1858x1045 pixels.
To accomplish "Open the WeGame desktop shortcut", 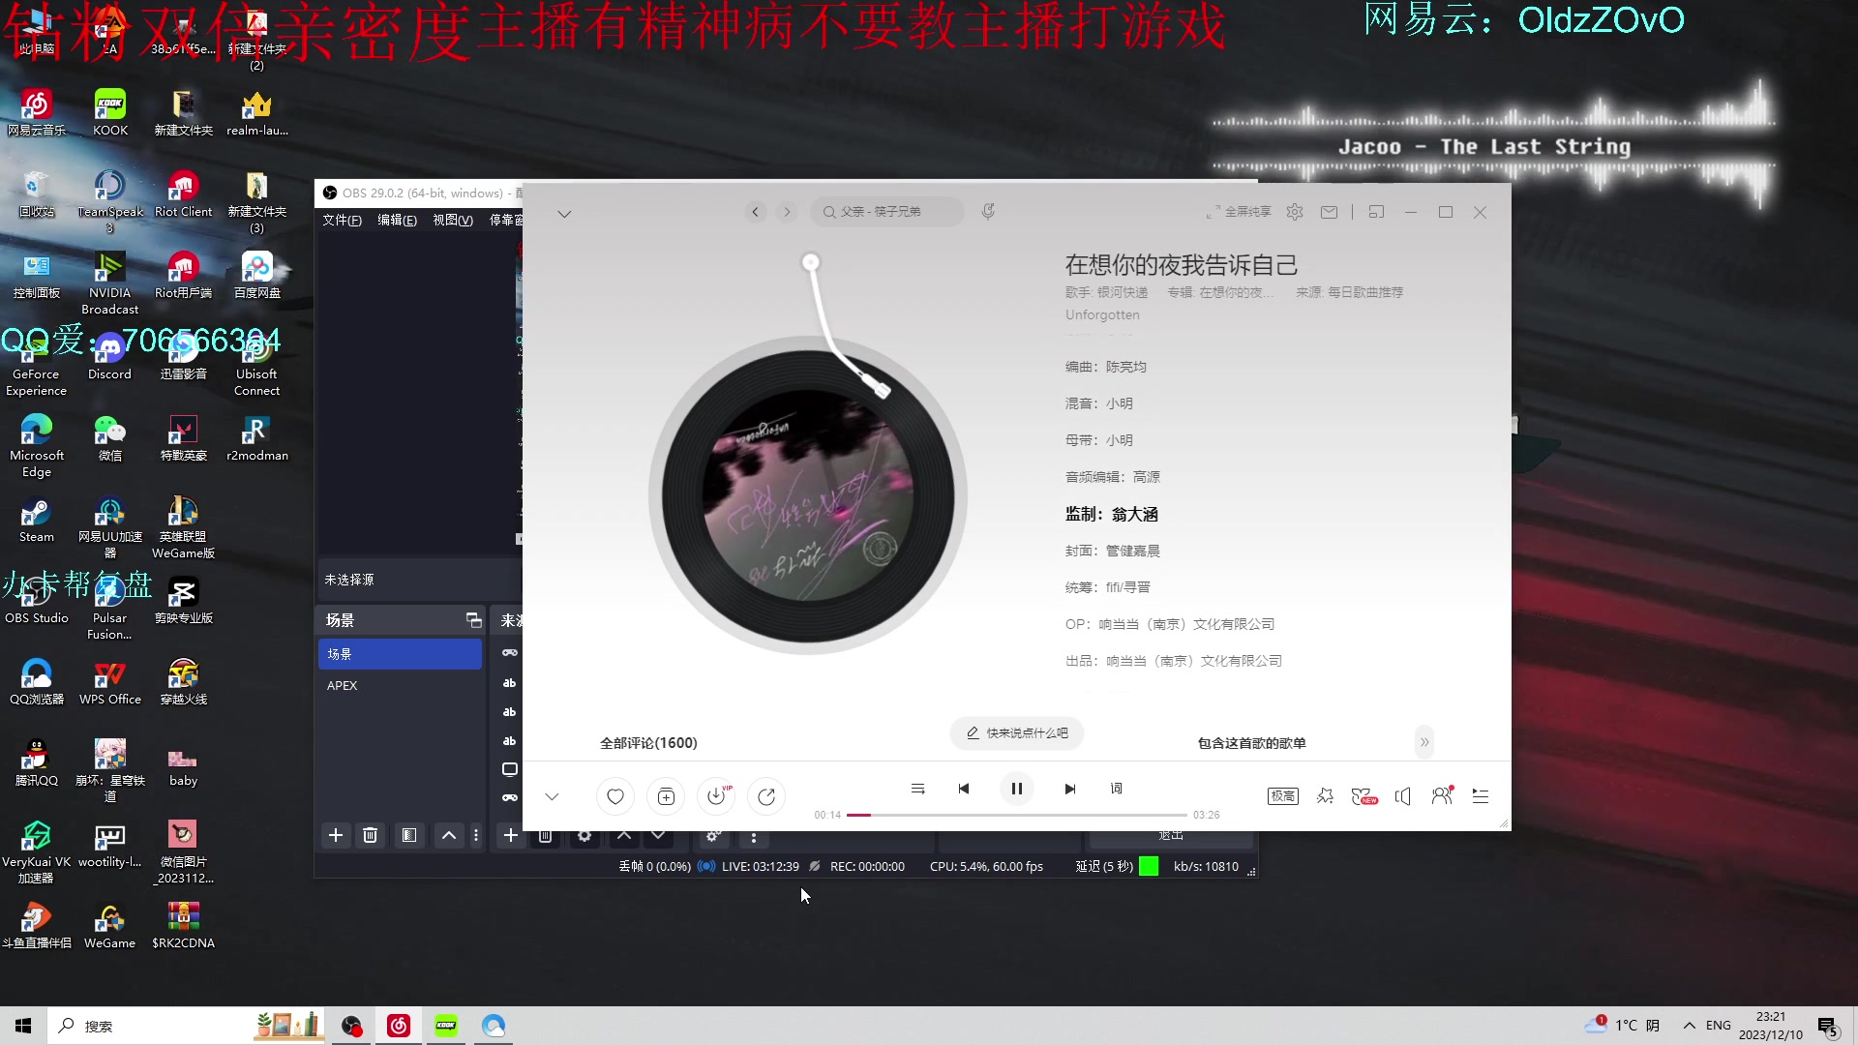I will tap(109, 927).
